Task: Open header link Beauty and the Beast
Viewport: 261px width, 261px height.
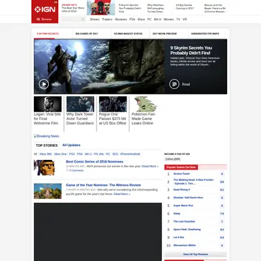Action: 215,8
